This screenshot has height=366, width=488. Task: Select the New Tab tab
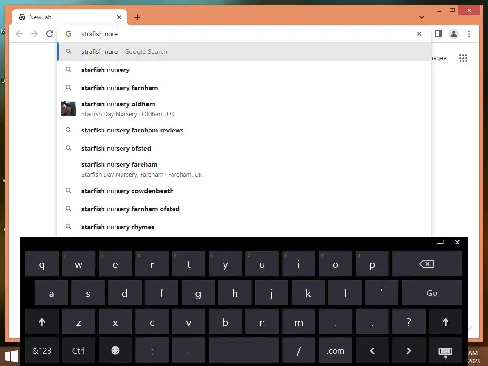click(x=70, y=17)
